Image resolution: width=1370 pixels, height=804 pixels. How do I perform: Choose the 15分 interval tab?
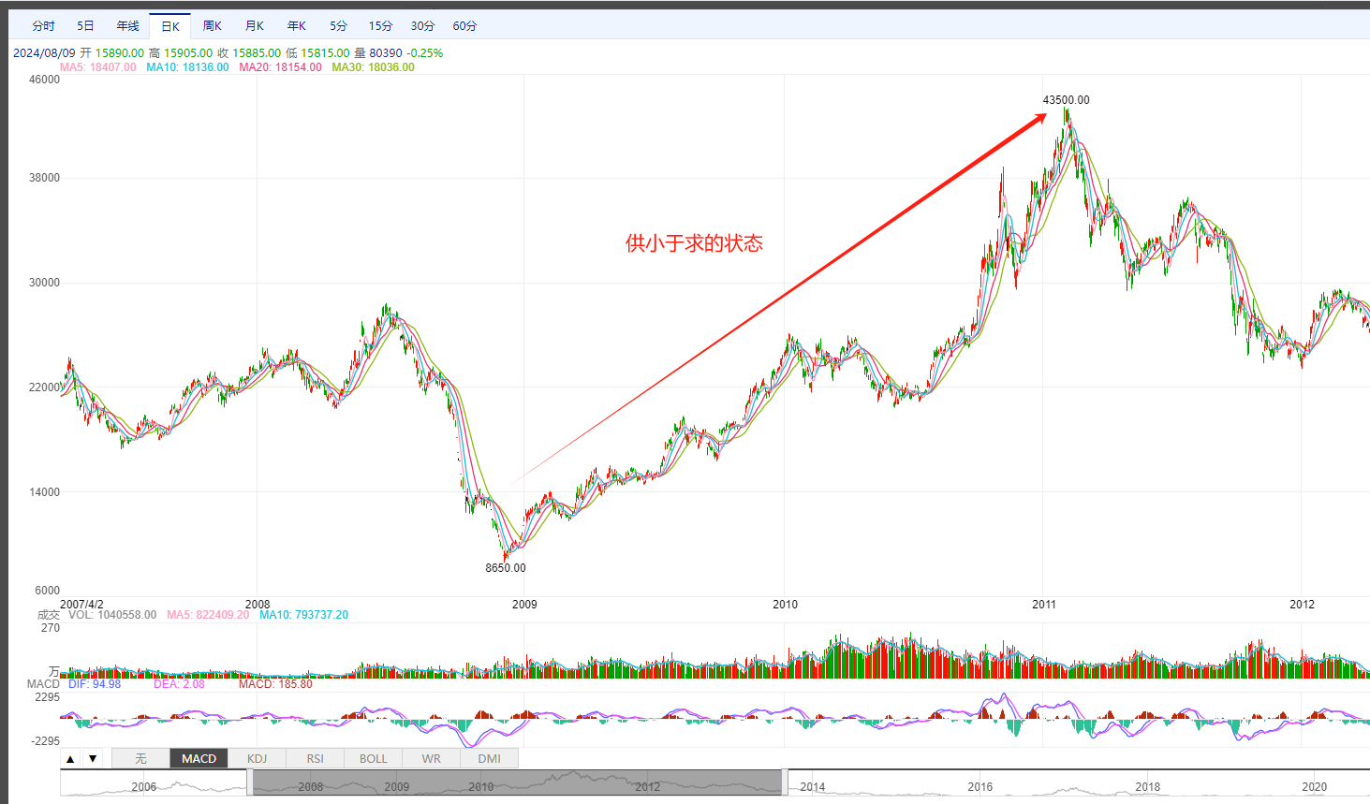point(380,26)
